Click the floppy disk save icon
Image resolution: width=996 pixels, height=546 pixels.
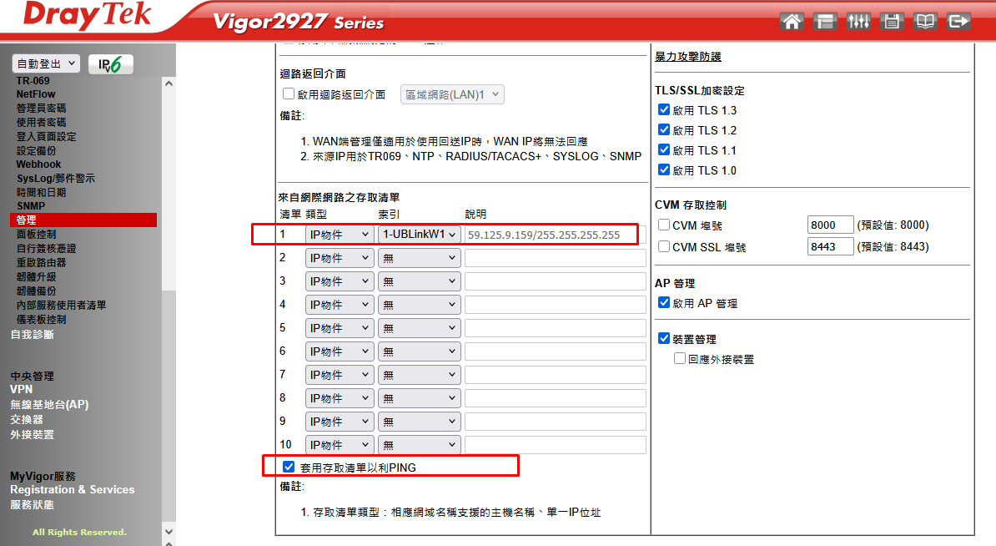pos(892,22)
